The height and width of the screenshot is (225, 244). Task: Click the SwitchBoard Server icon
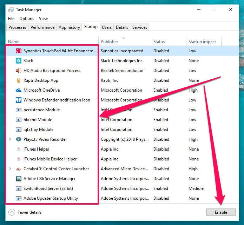tap(19, 188)
